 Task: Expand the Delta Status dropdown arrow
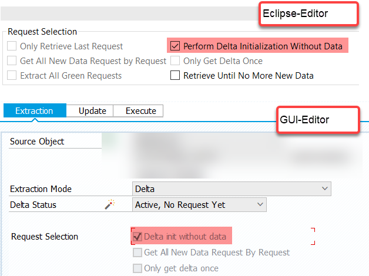260,204
